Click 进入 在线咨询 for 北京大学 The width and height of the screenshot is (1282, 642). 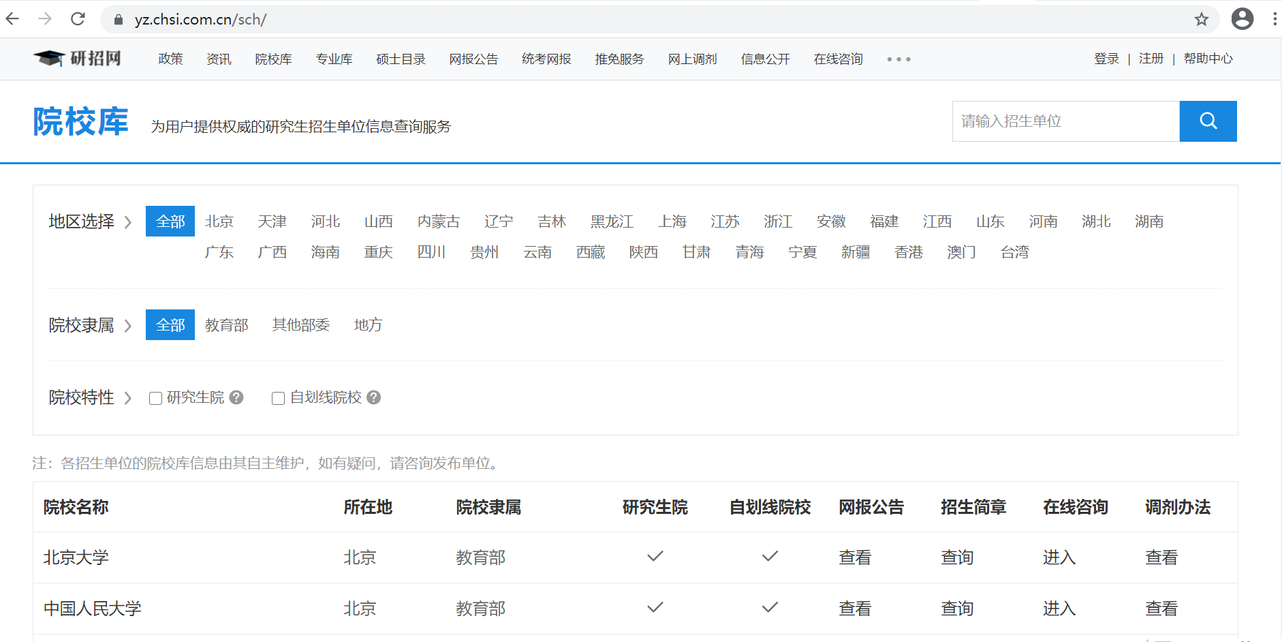(1059, 557)
